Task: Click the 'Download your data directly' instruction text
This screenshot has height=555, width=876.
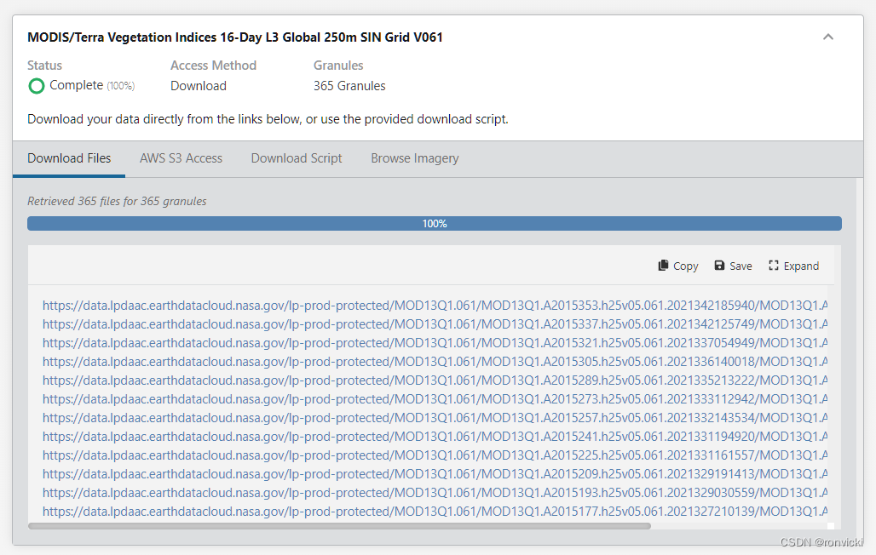Action: point(268,119)
